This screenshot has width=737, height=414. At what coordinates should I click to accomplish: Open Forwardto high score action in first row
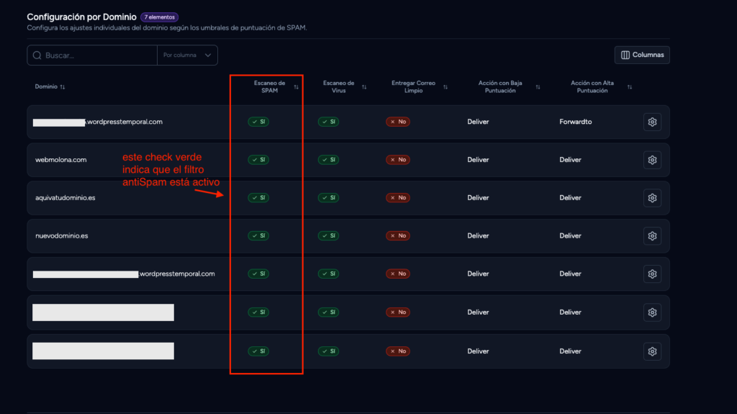click(x=575, y=122)
